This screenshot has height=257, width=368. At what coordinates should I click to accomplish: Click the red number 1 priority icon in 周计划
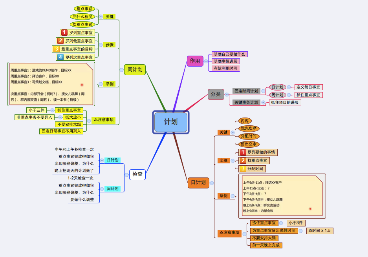click(64, 33)
